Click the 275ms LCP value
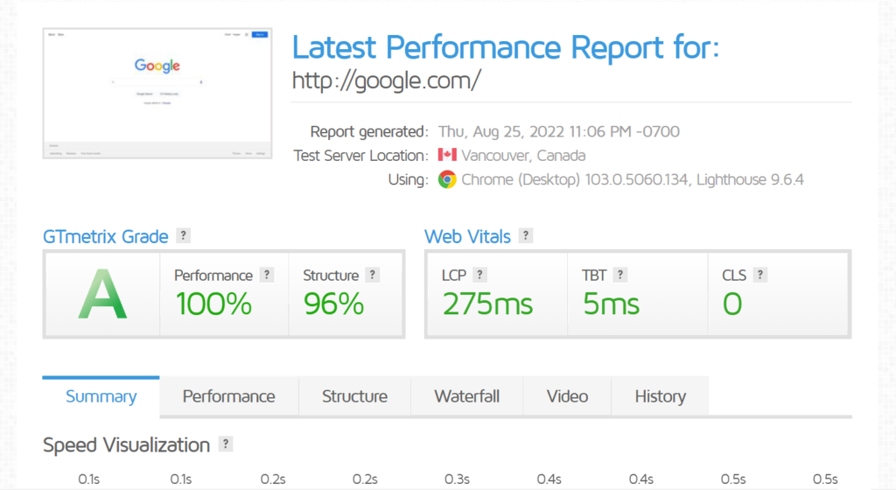Viewport: 896px width, 490px height. (x=487, y=304)
